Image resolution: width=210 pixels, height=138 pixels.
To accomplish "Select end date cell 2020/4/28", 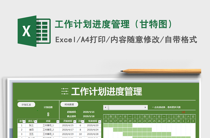I will 93,134.
